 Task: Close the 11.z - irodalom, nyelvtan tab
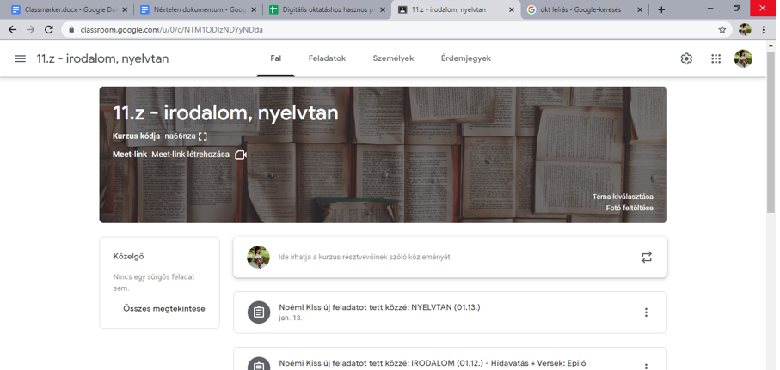coord(512,10)
